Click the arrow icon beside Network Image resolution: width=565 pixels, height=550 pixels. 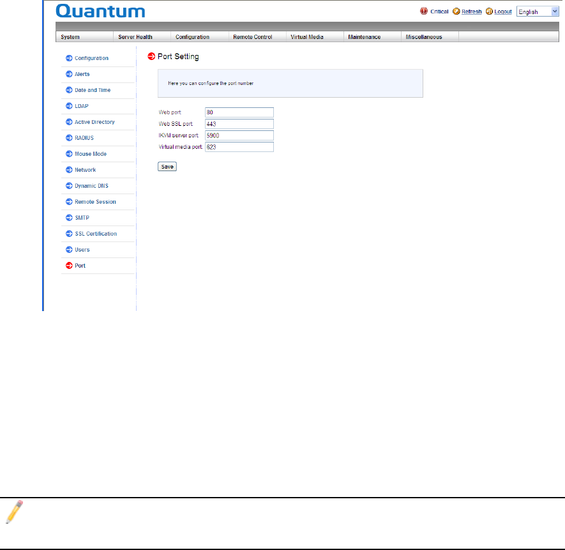[69, 169]
